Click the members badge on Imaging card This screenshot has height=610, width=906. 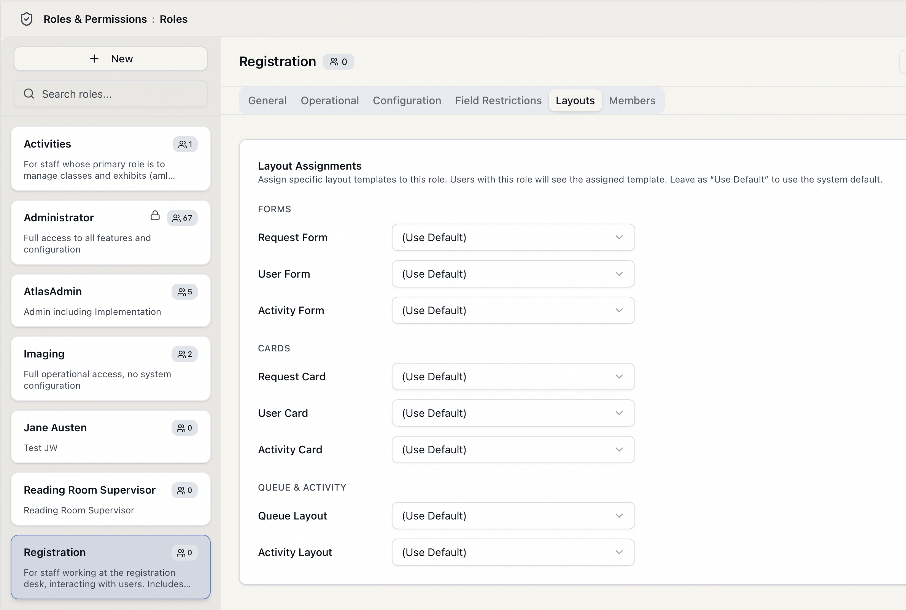tap(185, 354)
